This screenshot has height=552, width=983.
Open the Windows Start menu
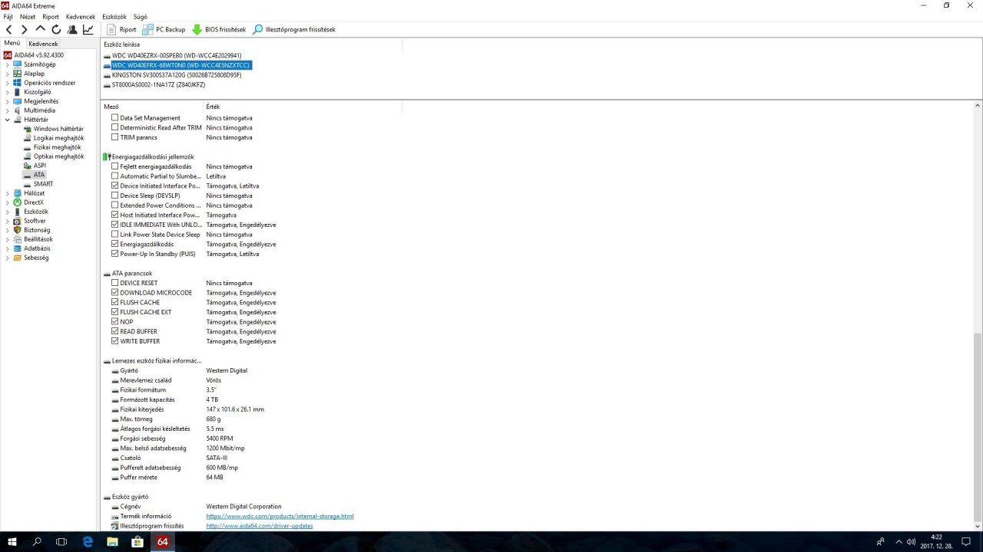[12, 541]
